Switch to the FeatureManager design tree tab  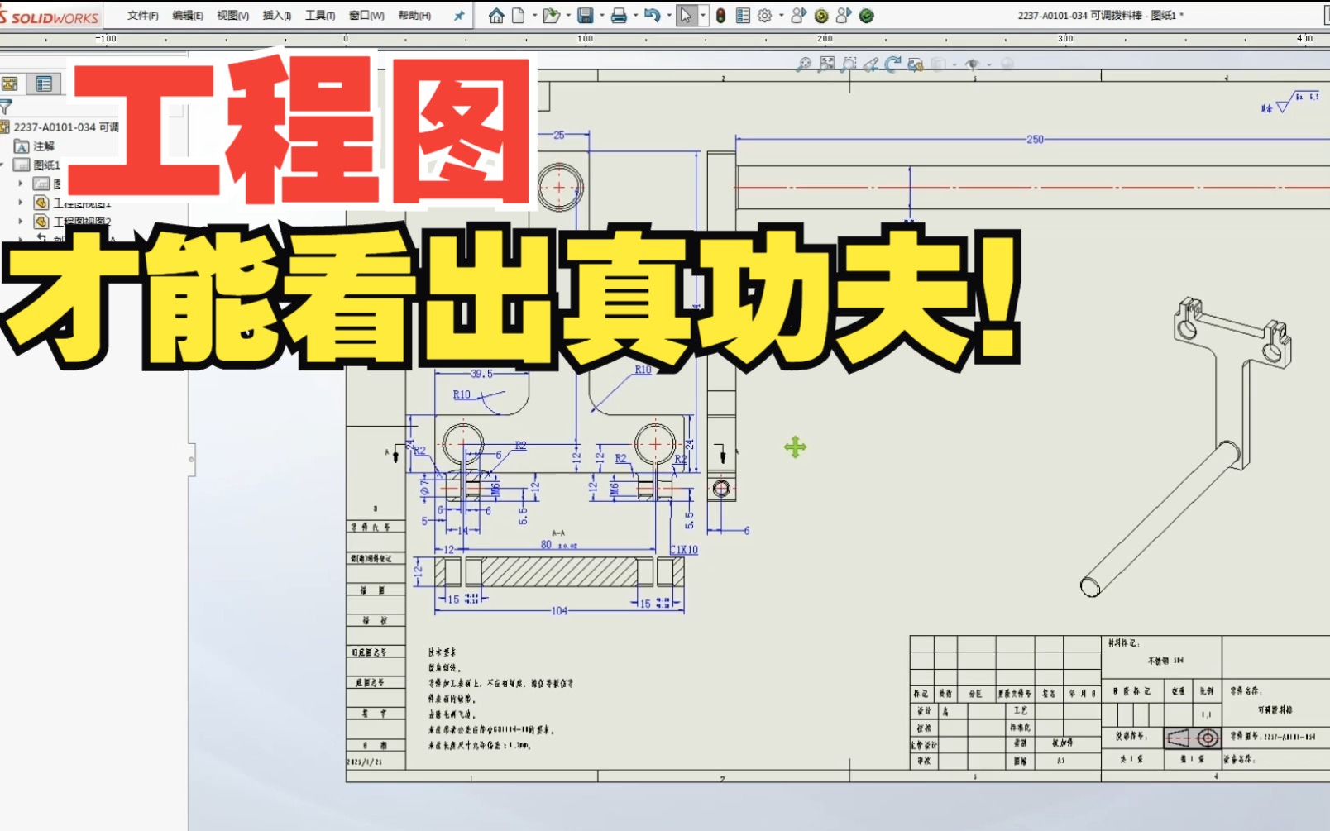click(10, 84)
